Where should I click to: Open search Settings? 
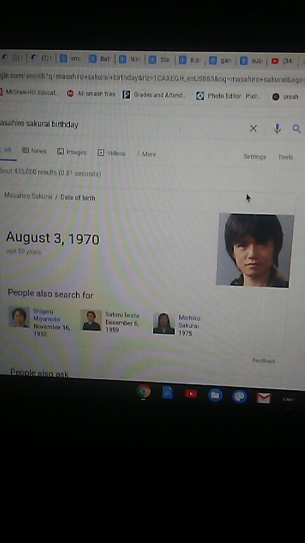[x=255, y=157]
